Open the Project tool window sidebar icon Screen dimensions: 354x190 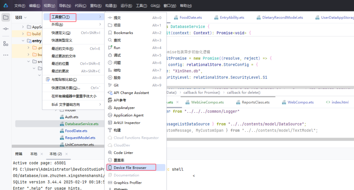coord(6,17)
